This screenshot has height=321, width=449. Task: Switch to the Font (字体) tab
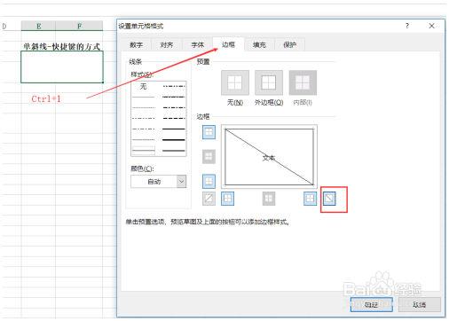pyautogui.click(x=198, y=45)
